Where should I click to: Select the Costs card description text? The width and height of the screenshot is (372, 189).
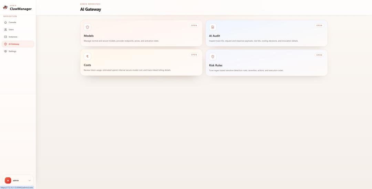click(x=127, y=70)
